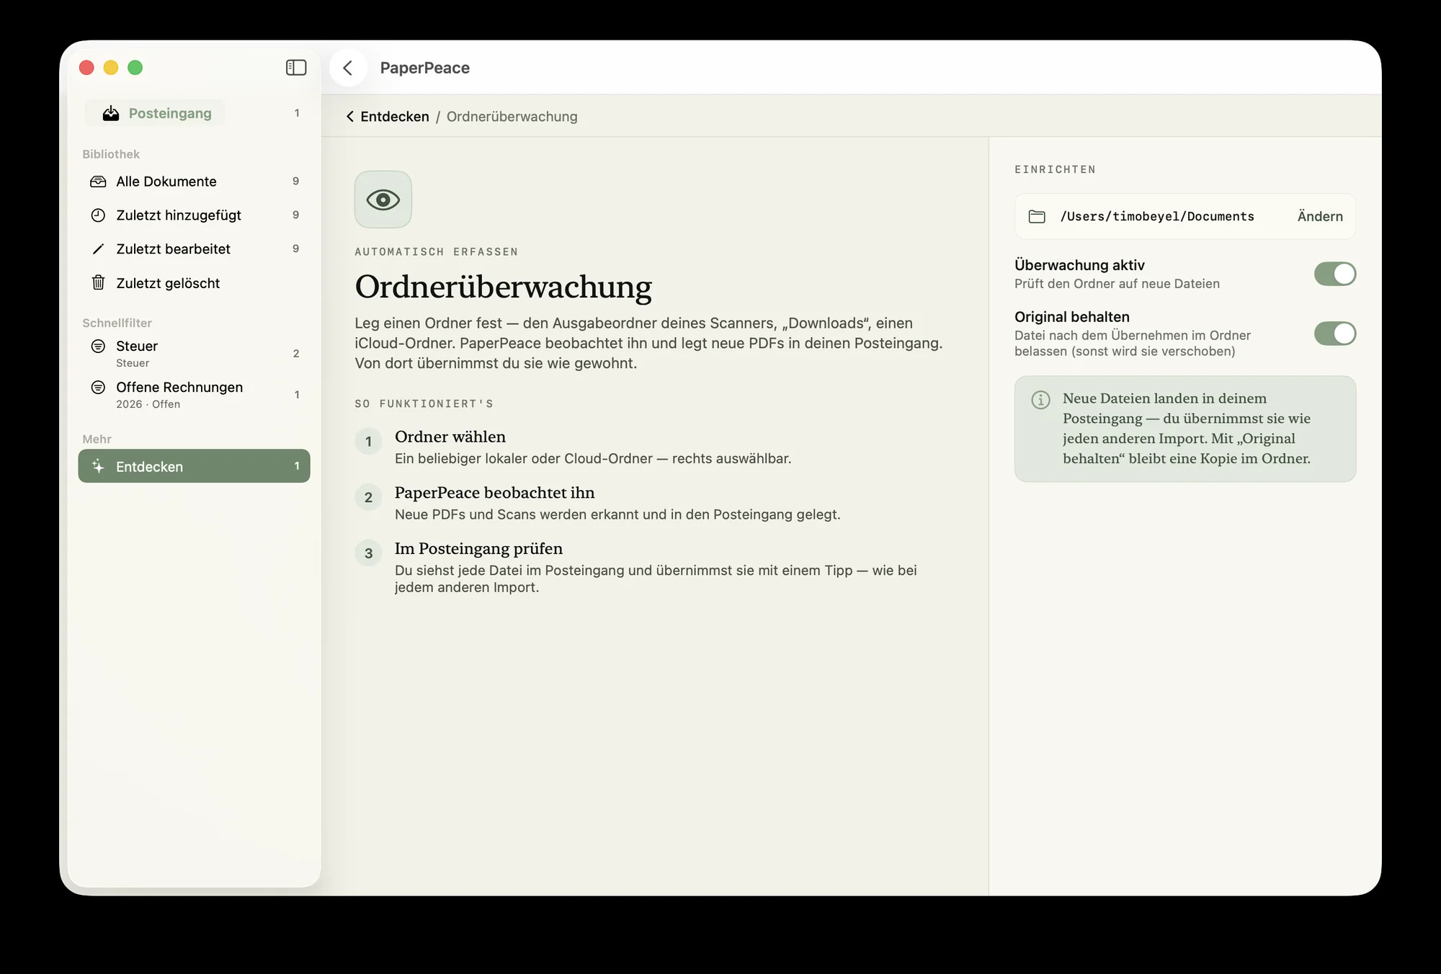Click the SO FUNKTIONIERT'S label
This screenshot has width=1441, height=974.
[x=424, y=403]
